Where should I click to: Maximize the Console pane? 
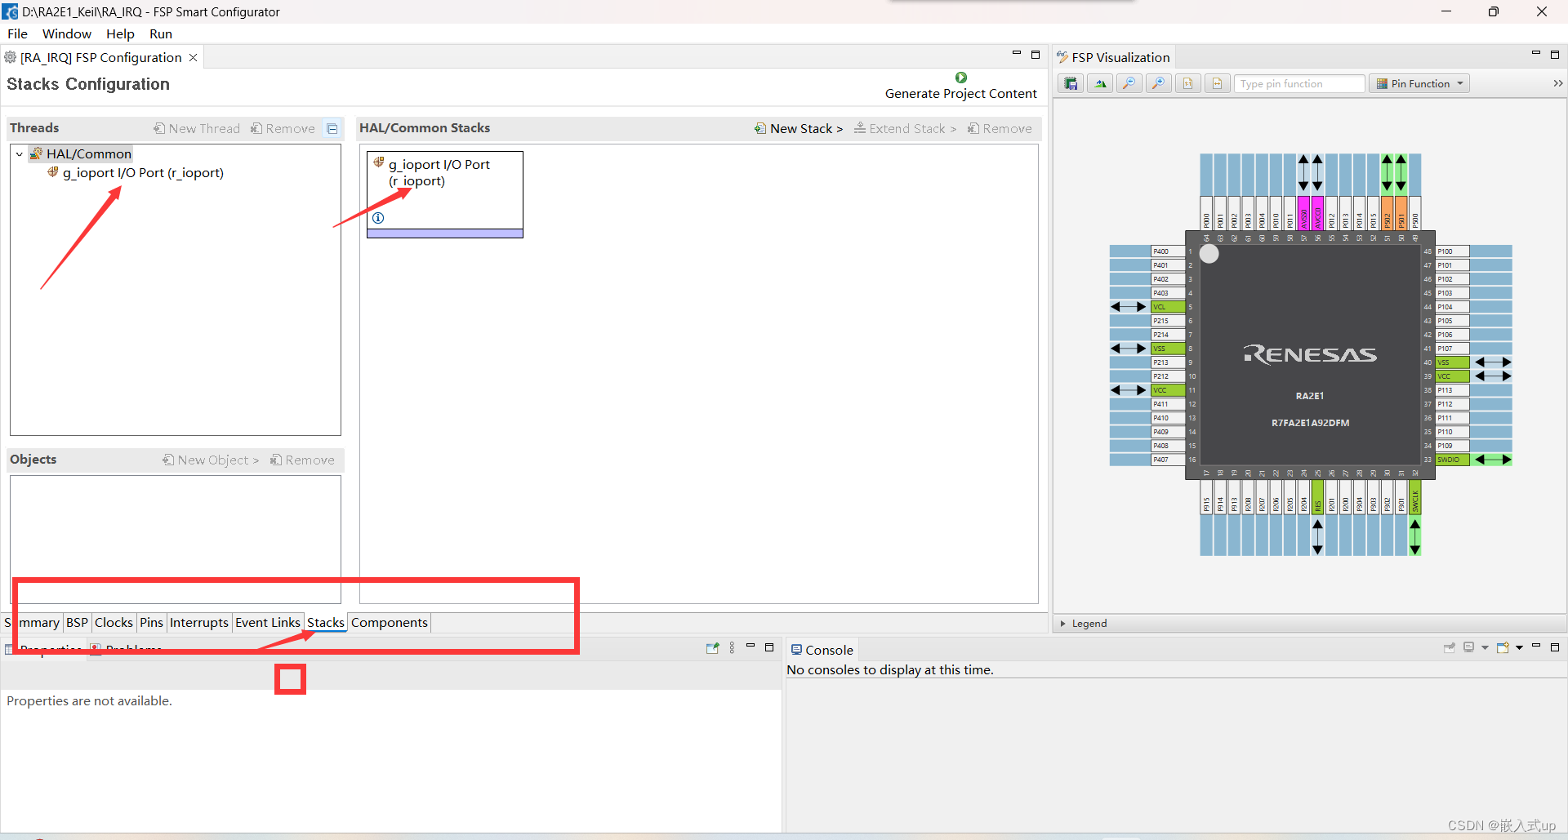coord(1555,647)
